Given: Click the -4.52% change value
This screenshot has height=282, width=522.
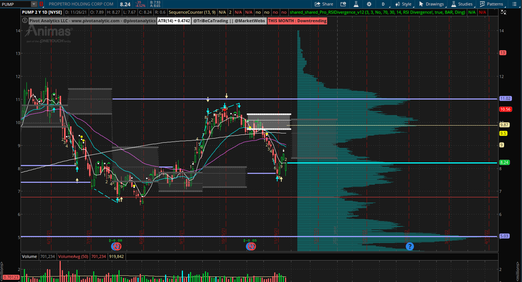Looking at the screenshot, I should tap(141, 6).
